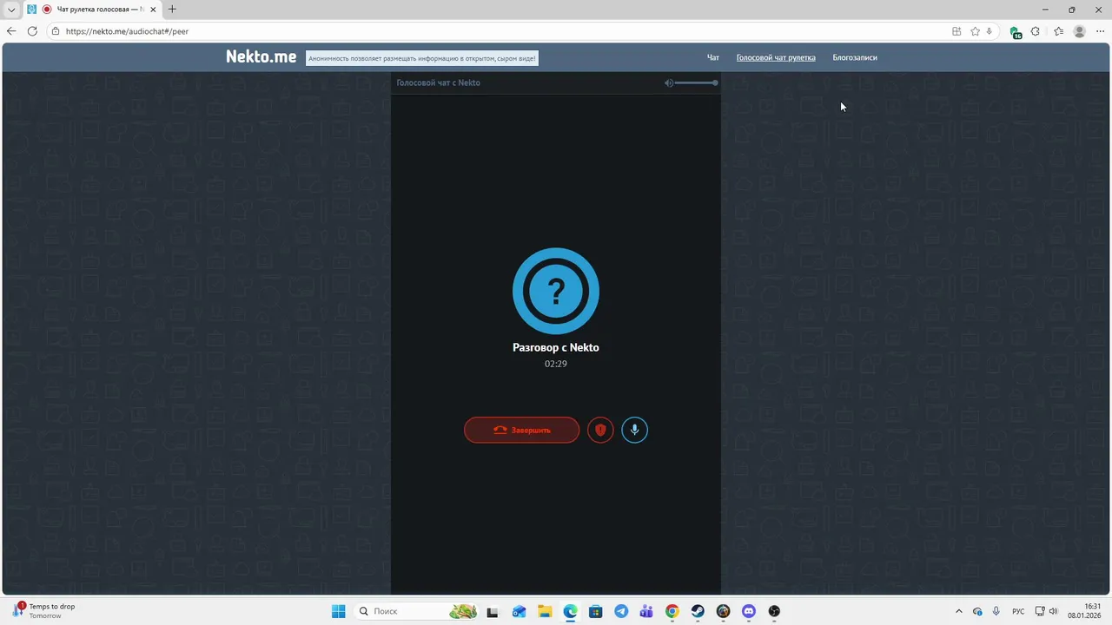The width and height of the screenshot is (1112, 625).
Task: Click the OneDrive cloud tray icon
Action: tap(977, 611)
